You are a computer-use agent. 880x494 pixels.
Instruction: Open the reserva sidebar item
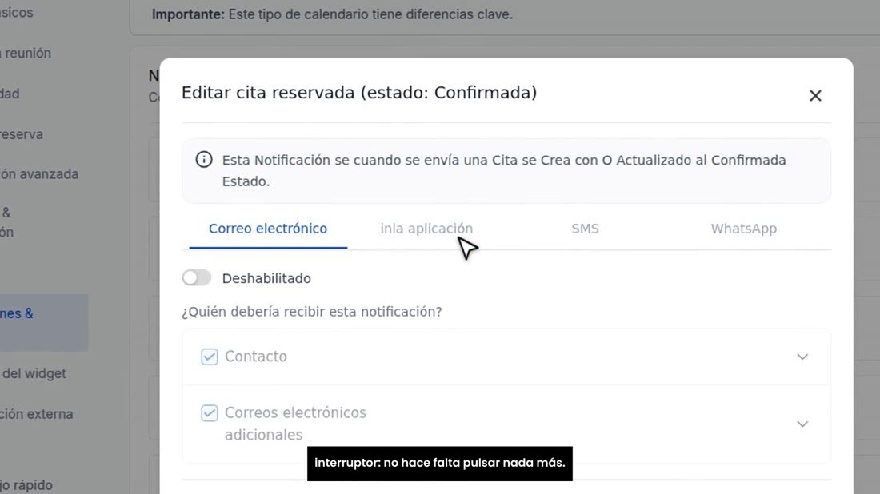click(x=22, y=134)
